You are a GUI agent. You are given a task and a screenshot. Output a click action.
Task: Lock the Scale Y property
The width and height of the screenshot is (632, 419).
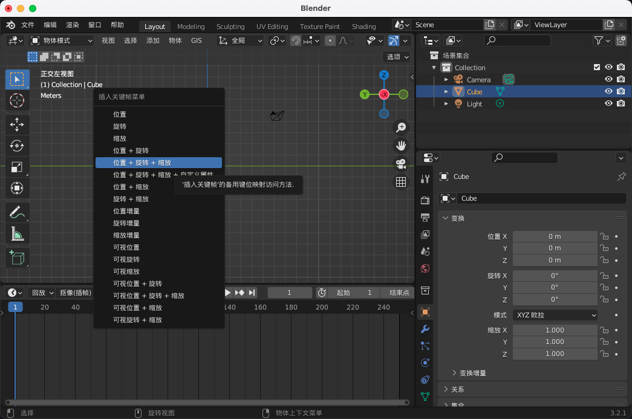click(604, 342)
